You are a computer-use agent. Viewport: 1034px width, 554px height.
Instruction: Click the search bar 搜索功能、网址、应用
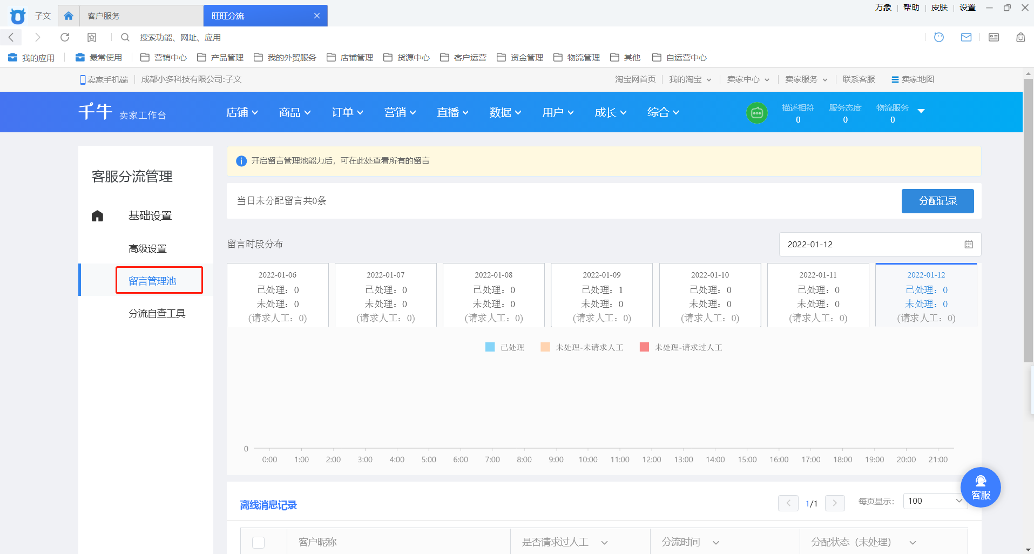(x=180, y=37)
